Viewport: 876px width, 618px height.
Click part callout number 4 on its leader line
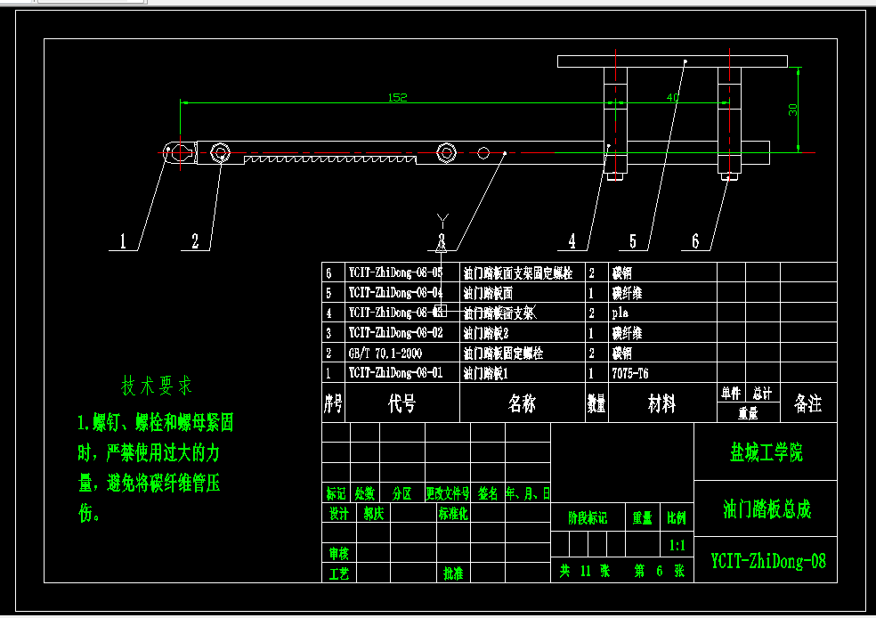[x=572, y=240]
